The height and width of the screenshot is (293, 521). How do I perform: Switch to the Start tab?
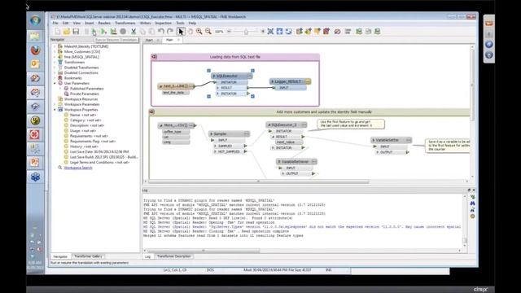point(149,40)
